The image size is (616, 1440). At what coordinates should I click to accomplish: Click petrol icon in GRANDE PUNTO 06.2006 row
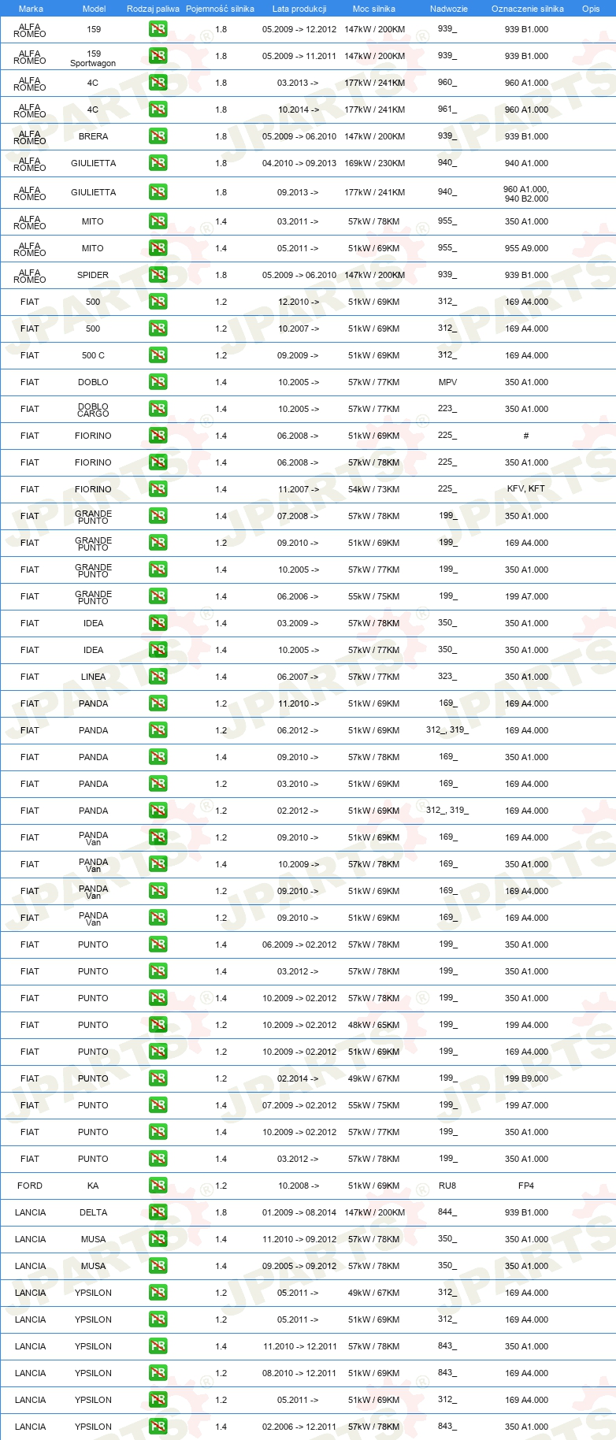pyautogui.click(x=158, y=596)
